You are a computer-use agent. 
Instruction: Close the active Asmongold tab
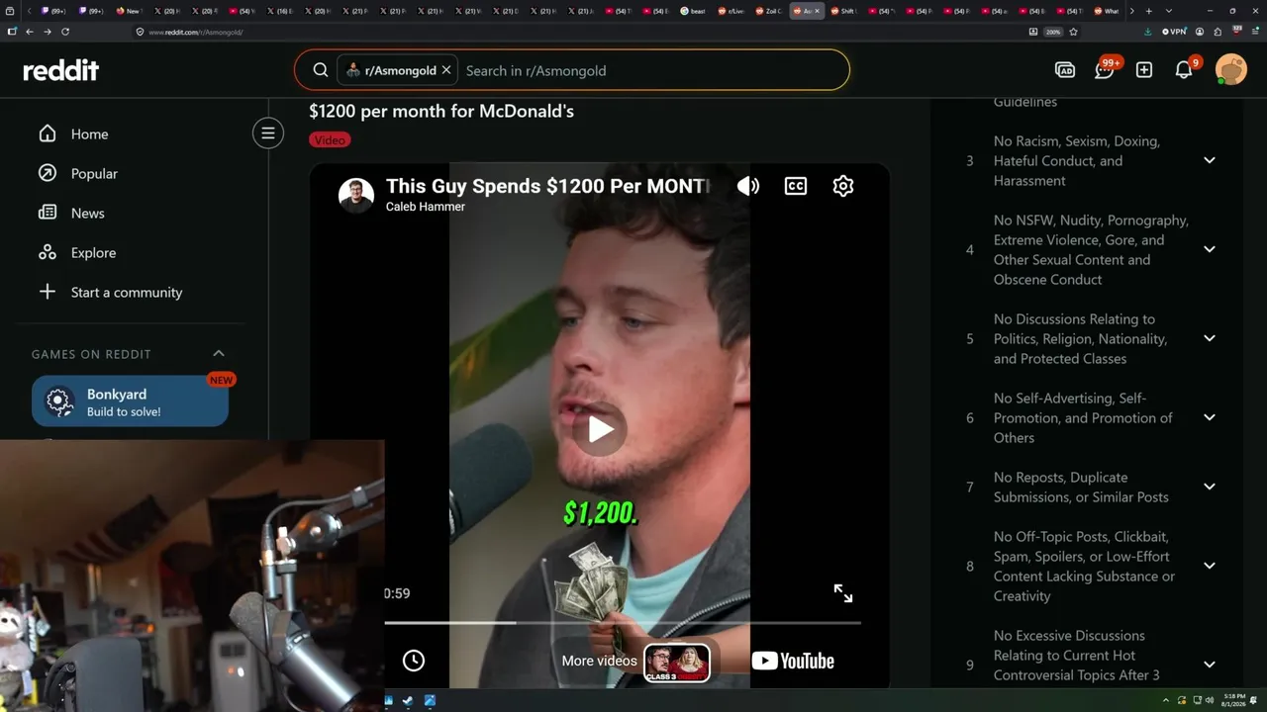817,11
